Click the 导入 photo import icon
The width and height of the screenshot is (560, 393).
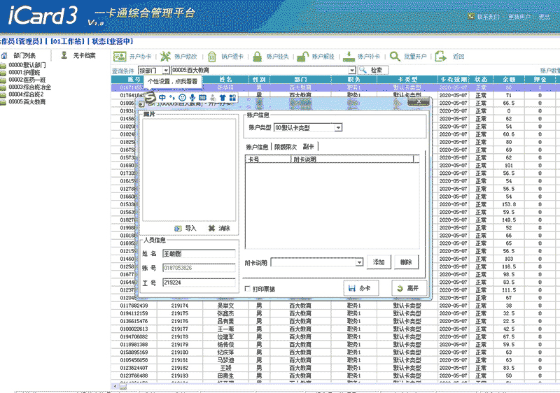pyautogui.click(x=178, y=228)
